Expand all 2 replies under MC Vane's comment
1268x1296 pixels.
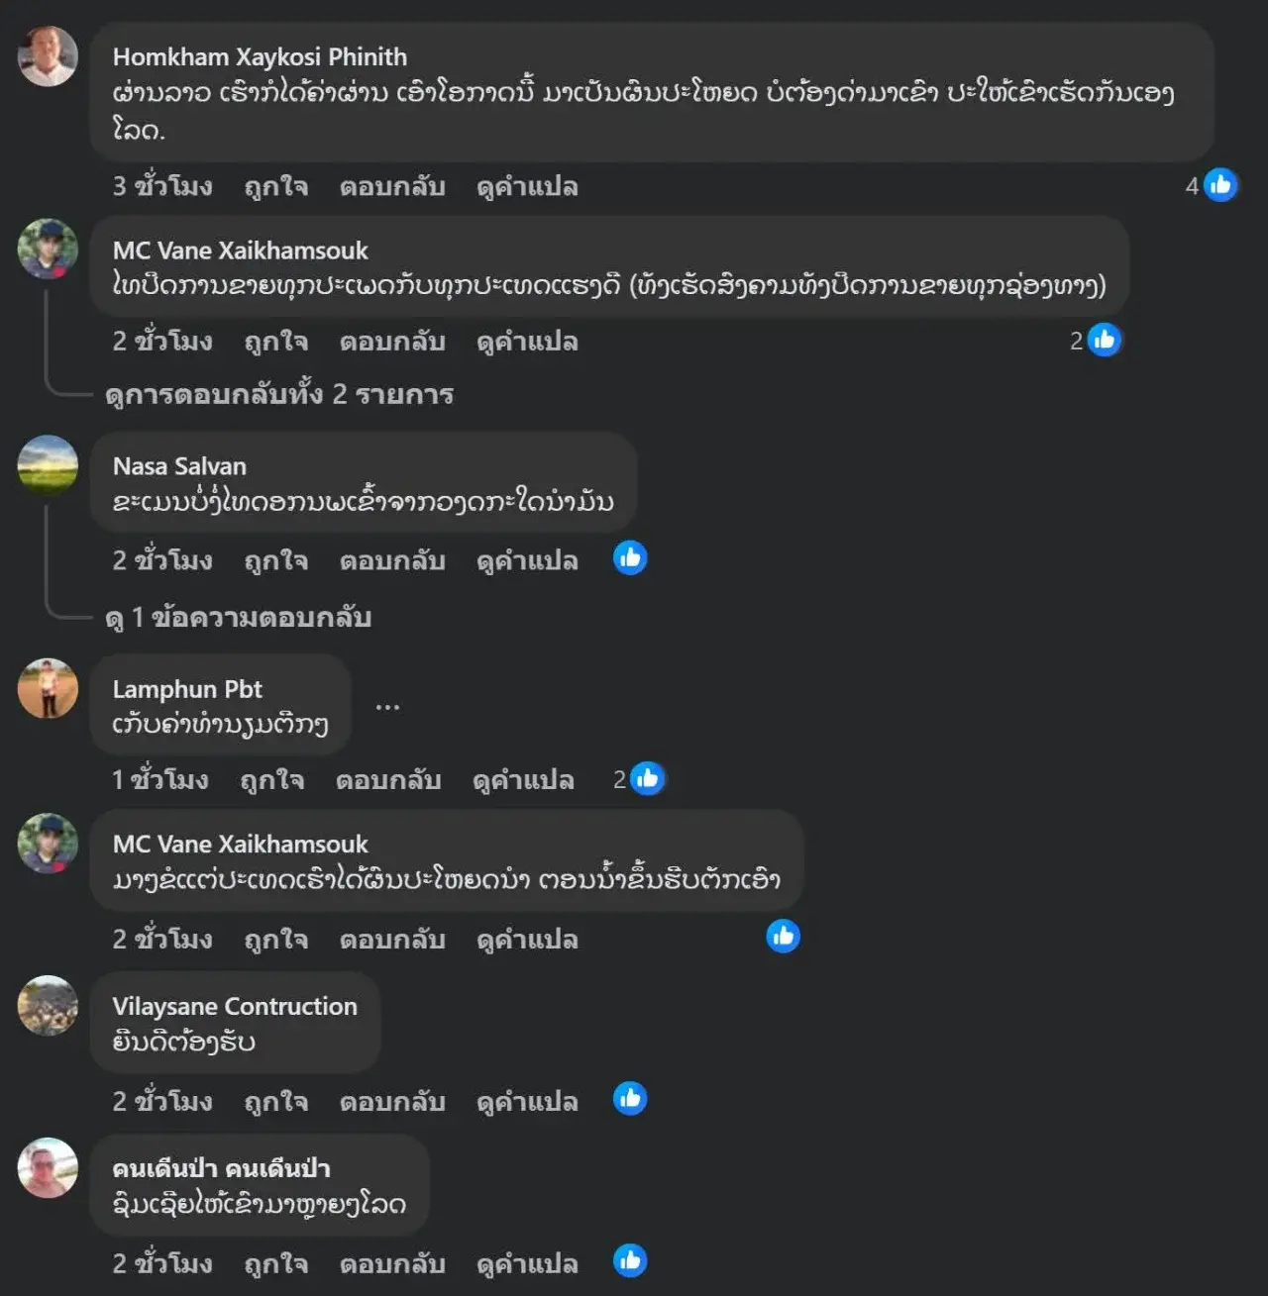[279, 395]
